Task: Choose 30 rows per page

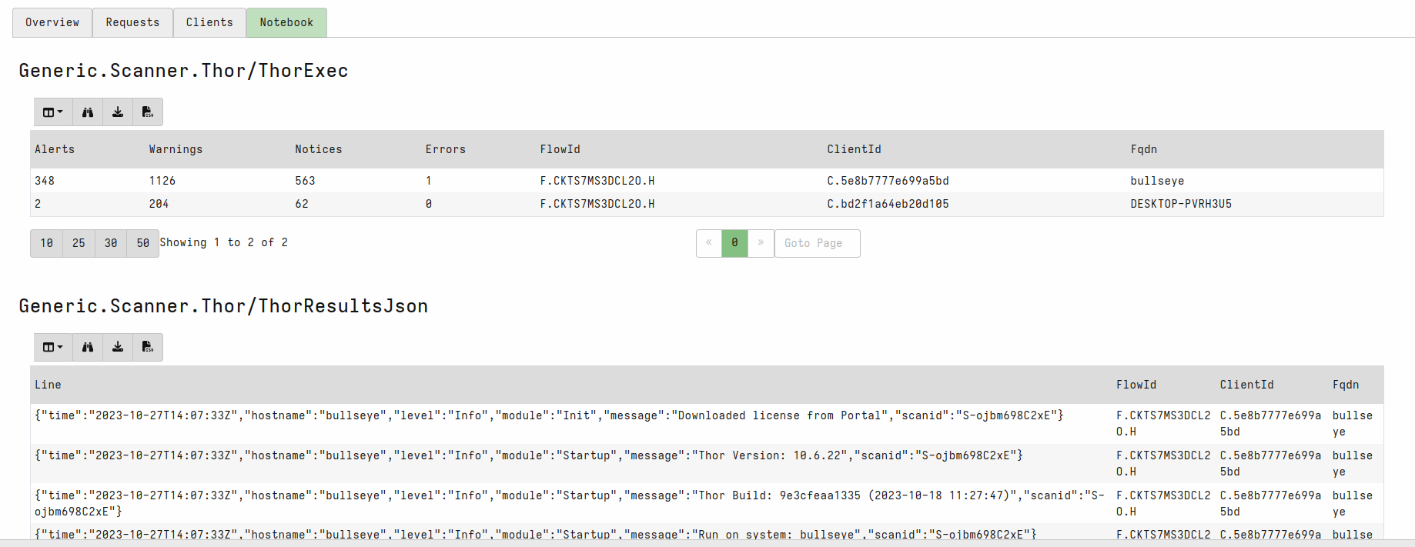Action: tap(111, 243)
